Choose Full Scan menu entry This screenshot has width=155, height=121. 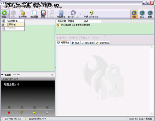(x=13, y=21)
